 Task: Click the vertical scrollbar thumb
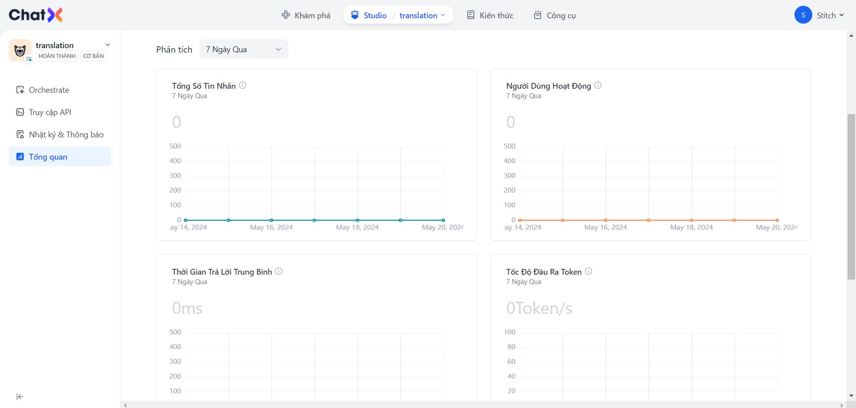[851, 196]
